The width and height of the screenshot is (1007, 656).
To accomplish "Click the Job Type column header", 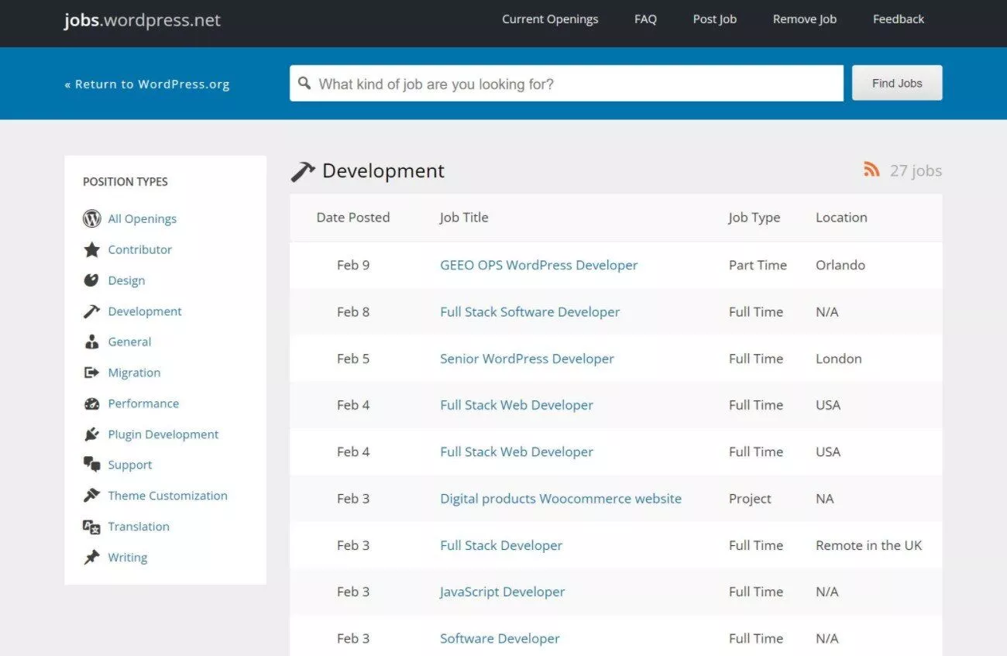I will pyautogui.click(x=754, y=218).
